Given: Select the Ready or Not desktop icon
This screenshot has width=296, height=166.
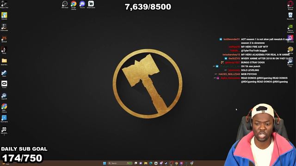Looking at the screenshot, I should click(x=4, y=5).
